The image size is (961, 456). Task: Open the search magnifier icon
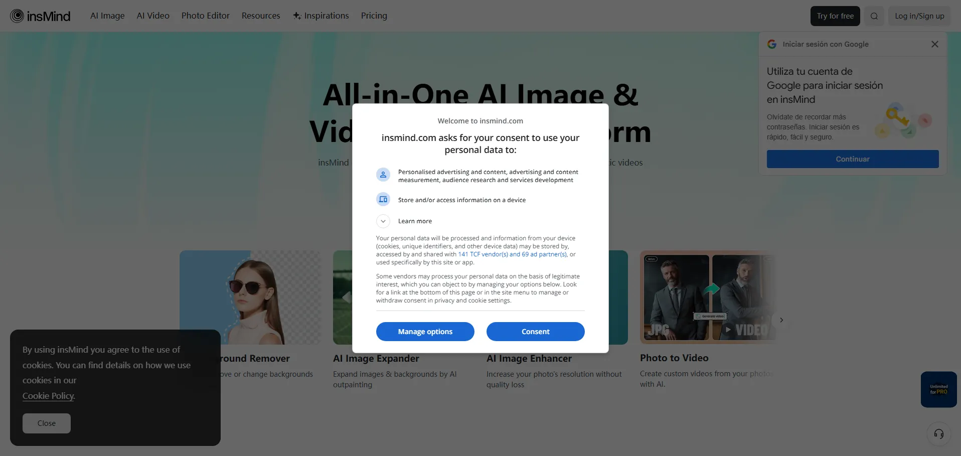coord(874,16)
